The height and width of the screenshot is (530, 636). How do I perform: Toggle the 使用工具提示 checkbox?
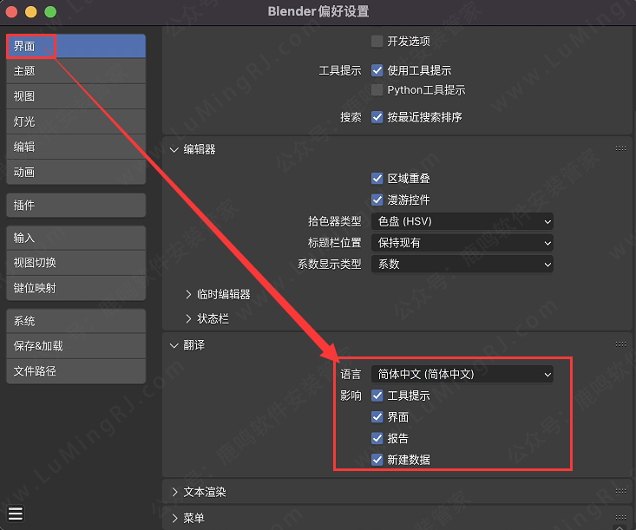coord(377,70)
